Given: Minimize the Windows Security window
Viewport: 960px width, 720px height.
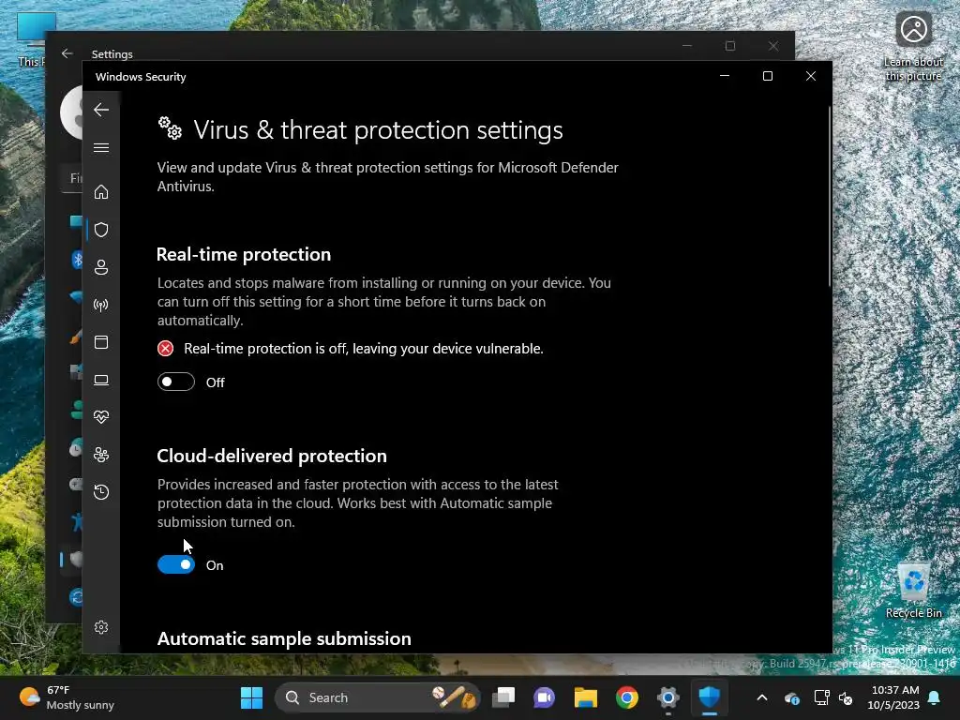Looking at the screenshot, I should (725, 76).
